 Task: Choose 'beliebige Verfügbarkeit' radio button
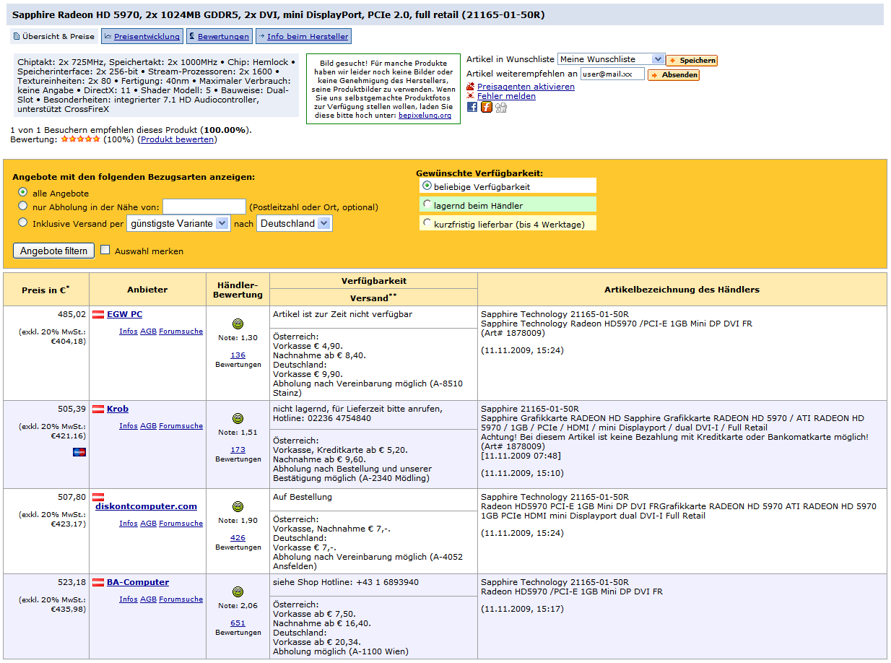click(x=427, y=186)
